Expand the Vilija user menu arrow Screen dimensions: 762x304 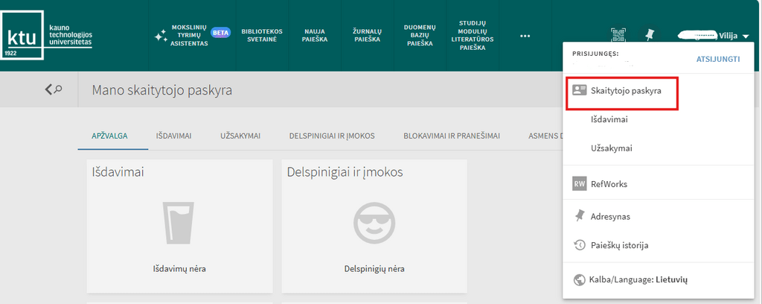click(746, 36)
